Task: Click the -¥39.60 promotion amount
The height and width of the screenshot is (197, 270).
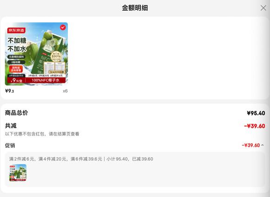Action: pos(251,145)
